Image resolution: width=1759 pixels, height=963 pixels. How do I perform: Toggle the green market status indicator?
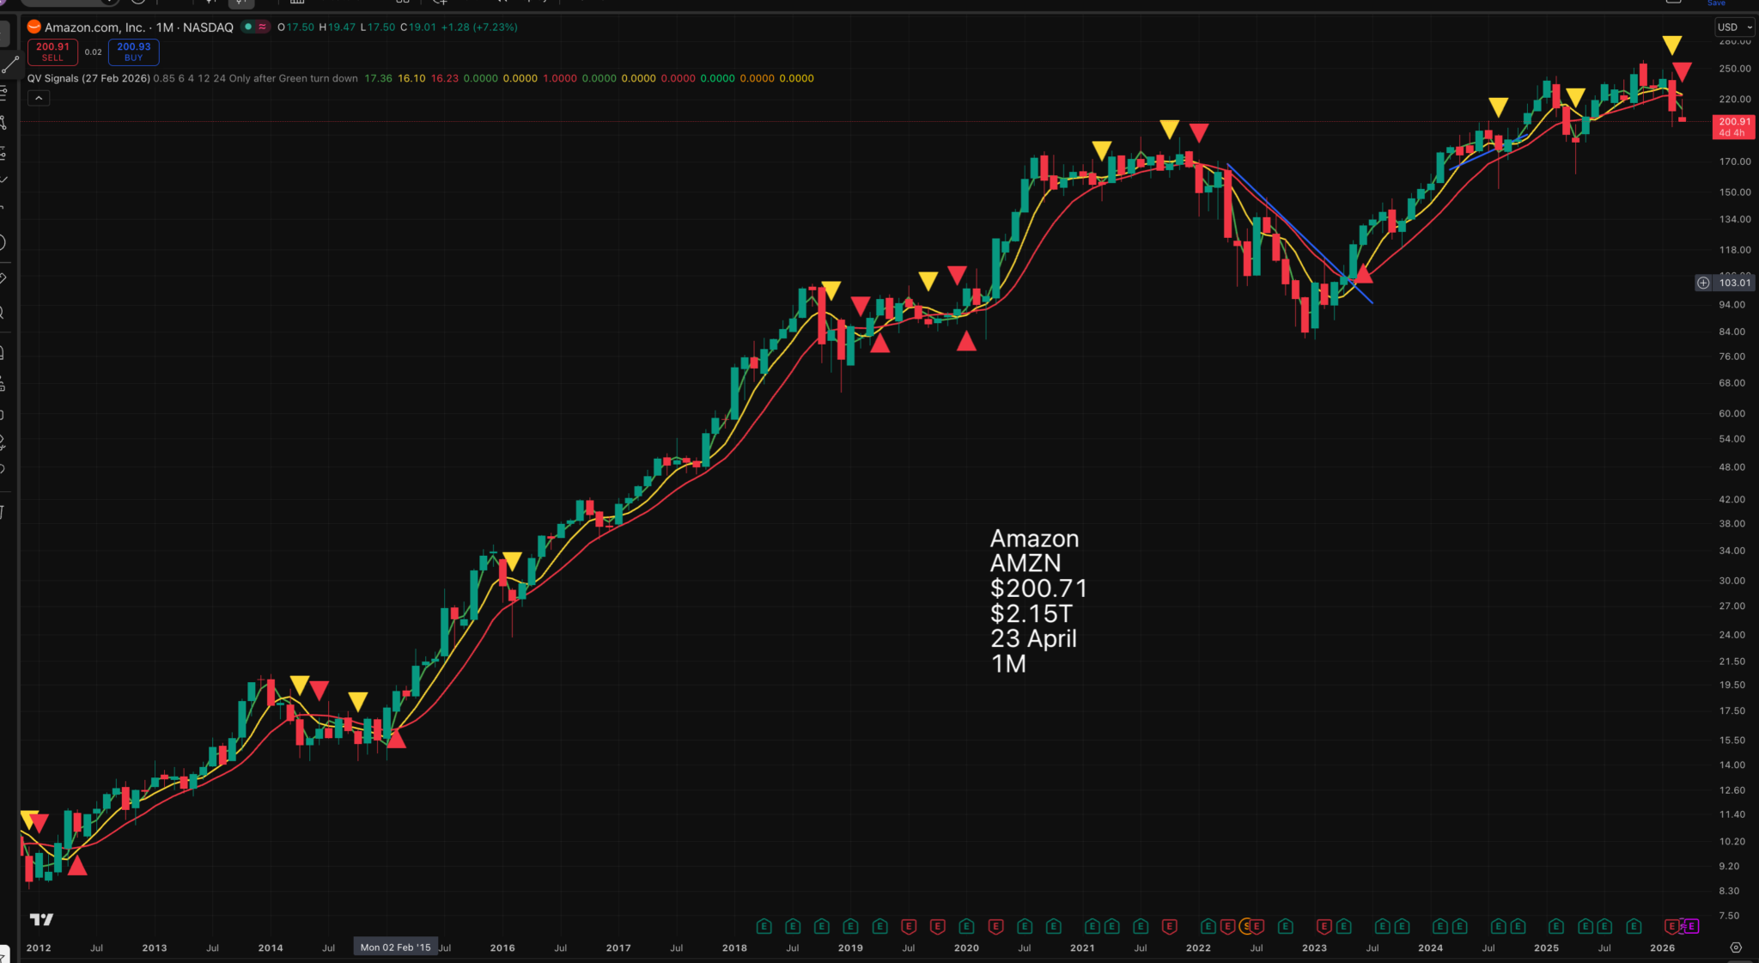point(248,27)
